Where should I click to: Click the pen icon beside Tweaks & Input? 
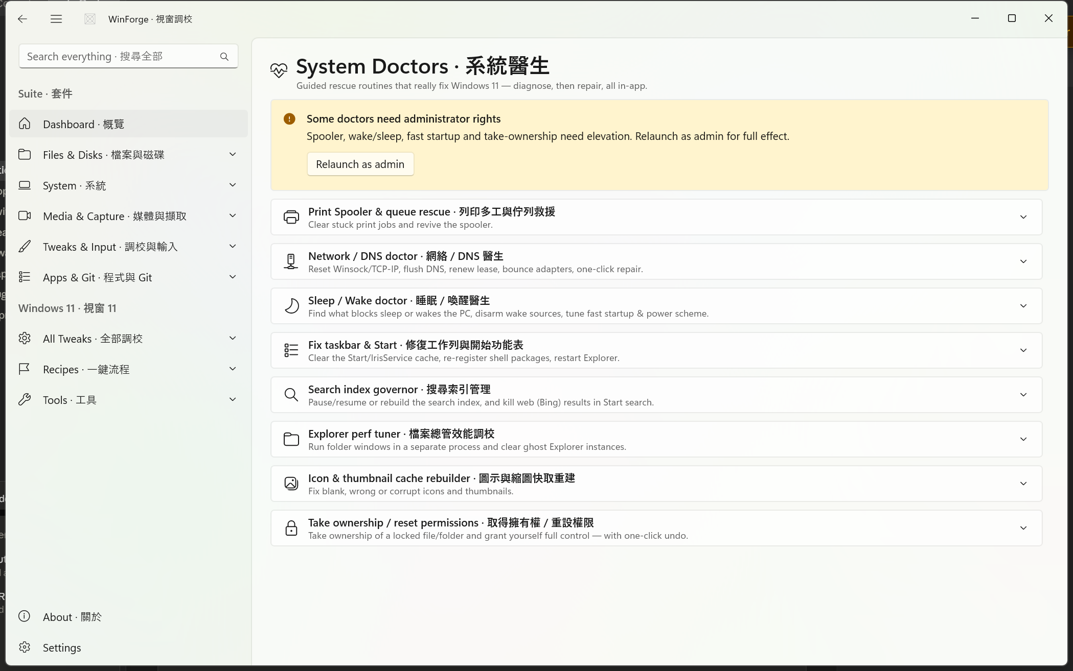click(25, 246)
